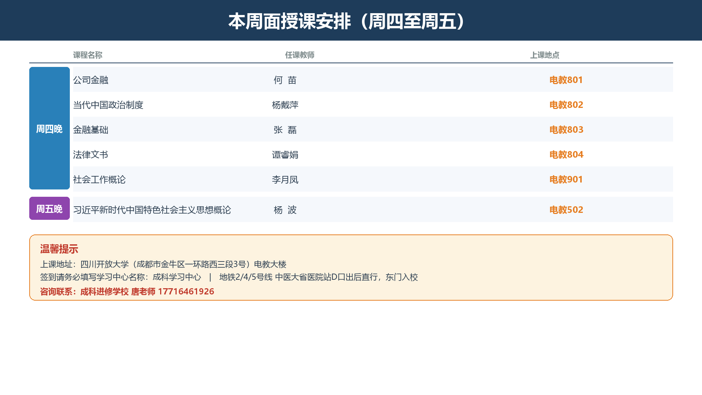Click classroom 电教802
The height and width of the screenshot is (395, 702).
point(566,105)
